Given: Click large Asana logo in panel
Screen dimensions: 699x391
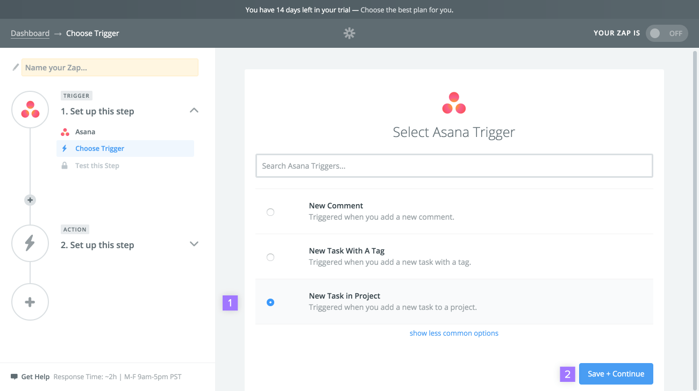Looking at the screenshot, I should pos(454,103).
